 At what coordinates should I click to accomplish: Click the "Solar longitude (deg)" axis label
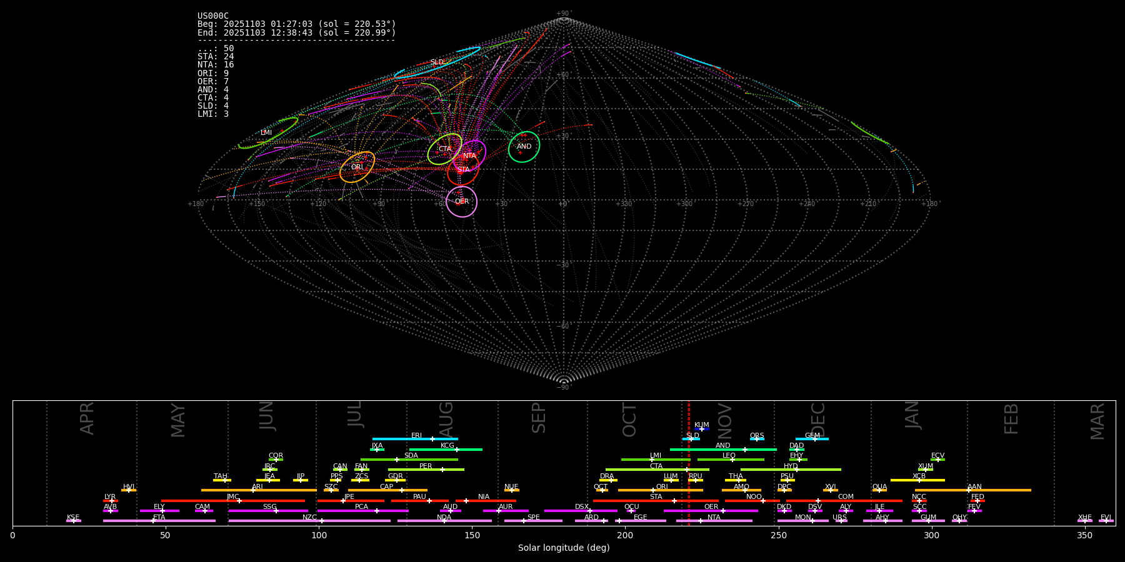563,548
